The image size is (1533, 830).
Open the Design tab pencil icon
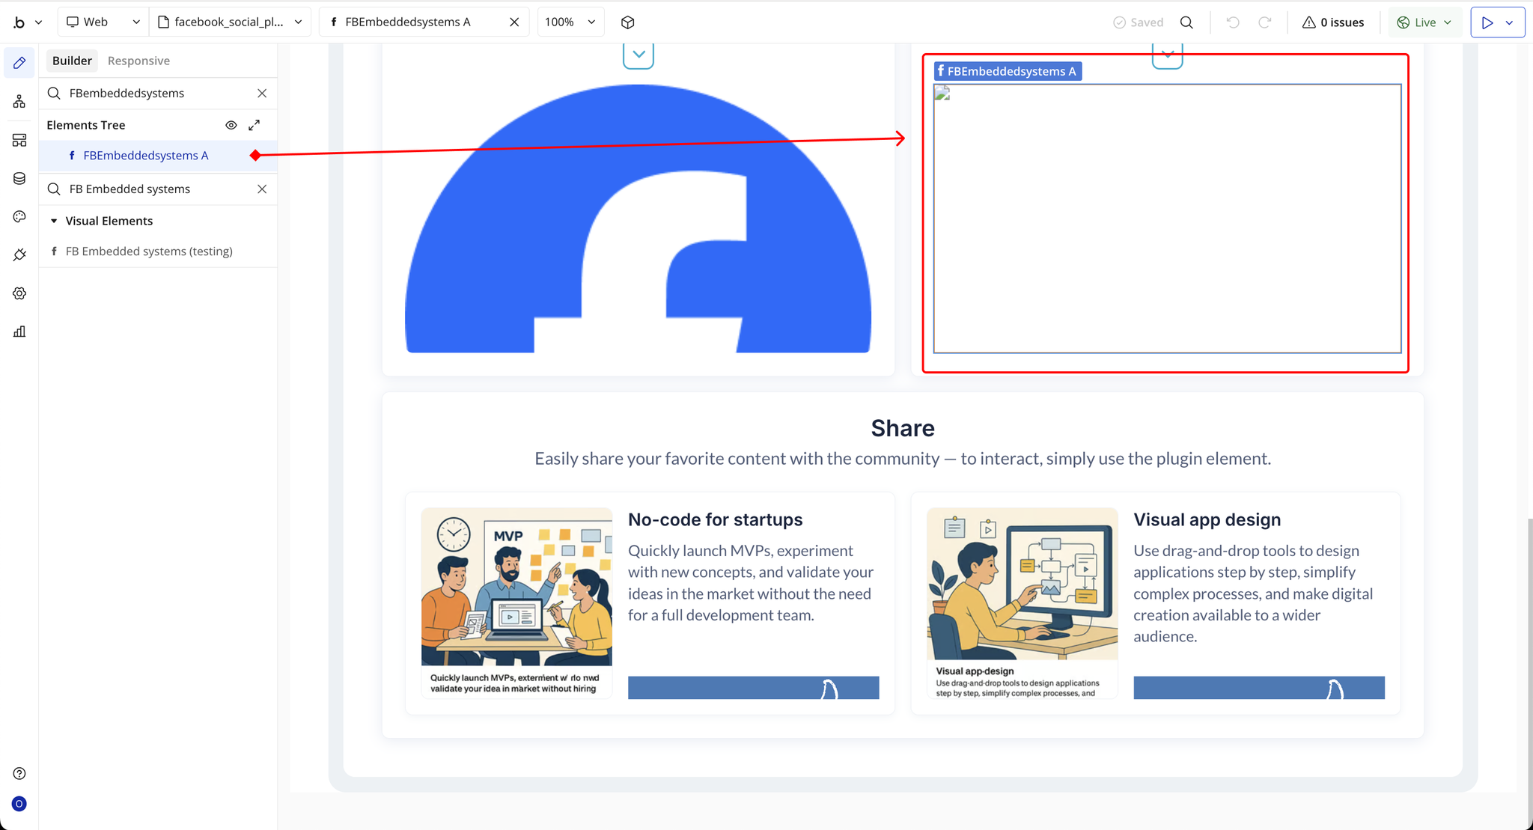coord(19,63)
